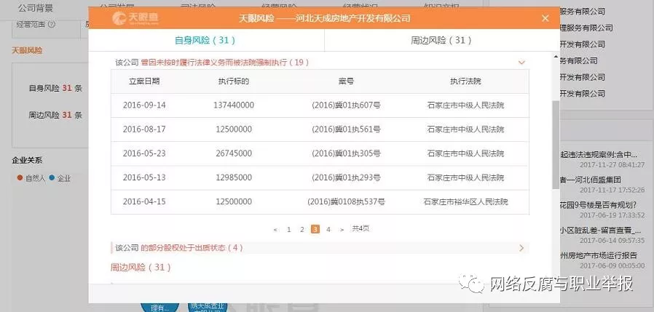Open 公司背景 tab in background page

36,7
